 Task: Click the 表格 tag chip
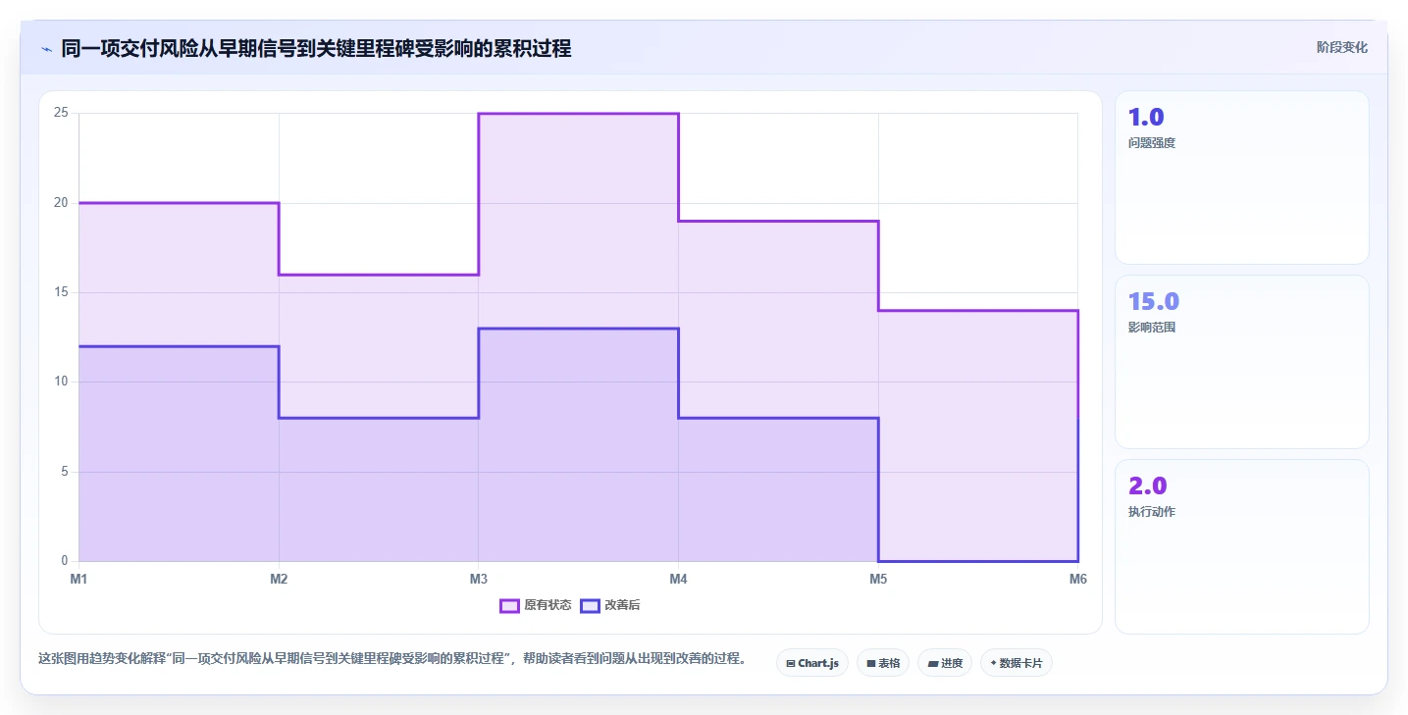point(883,663)
